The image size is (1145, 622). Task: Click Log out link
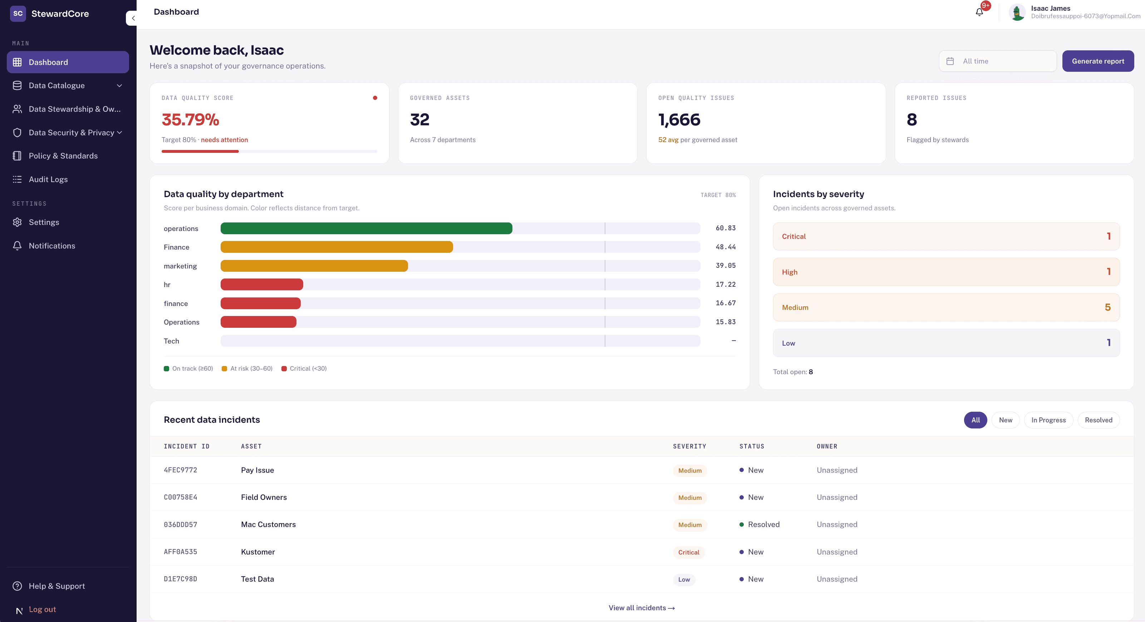click(x=42, y=610)
